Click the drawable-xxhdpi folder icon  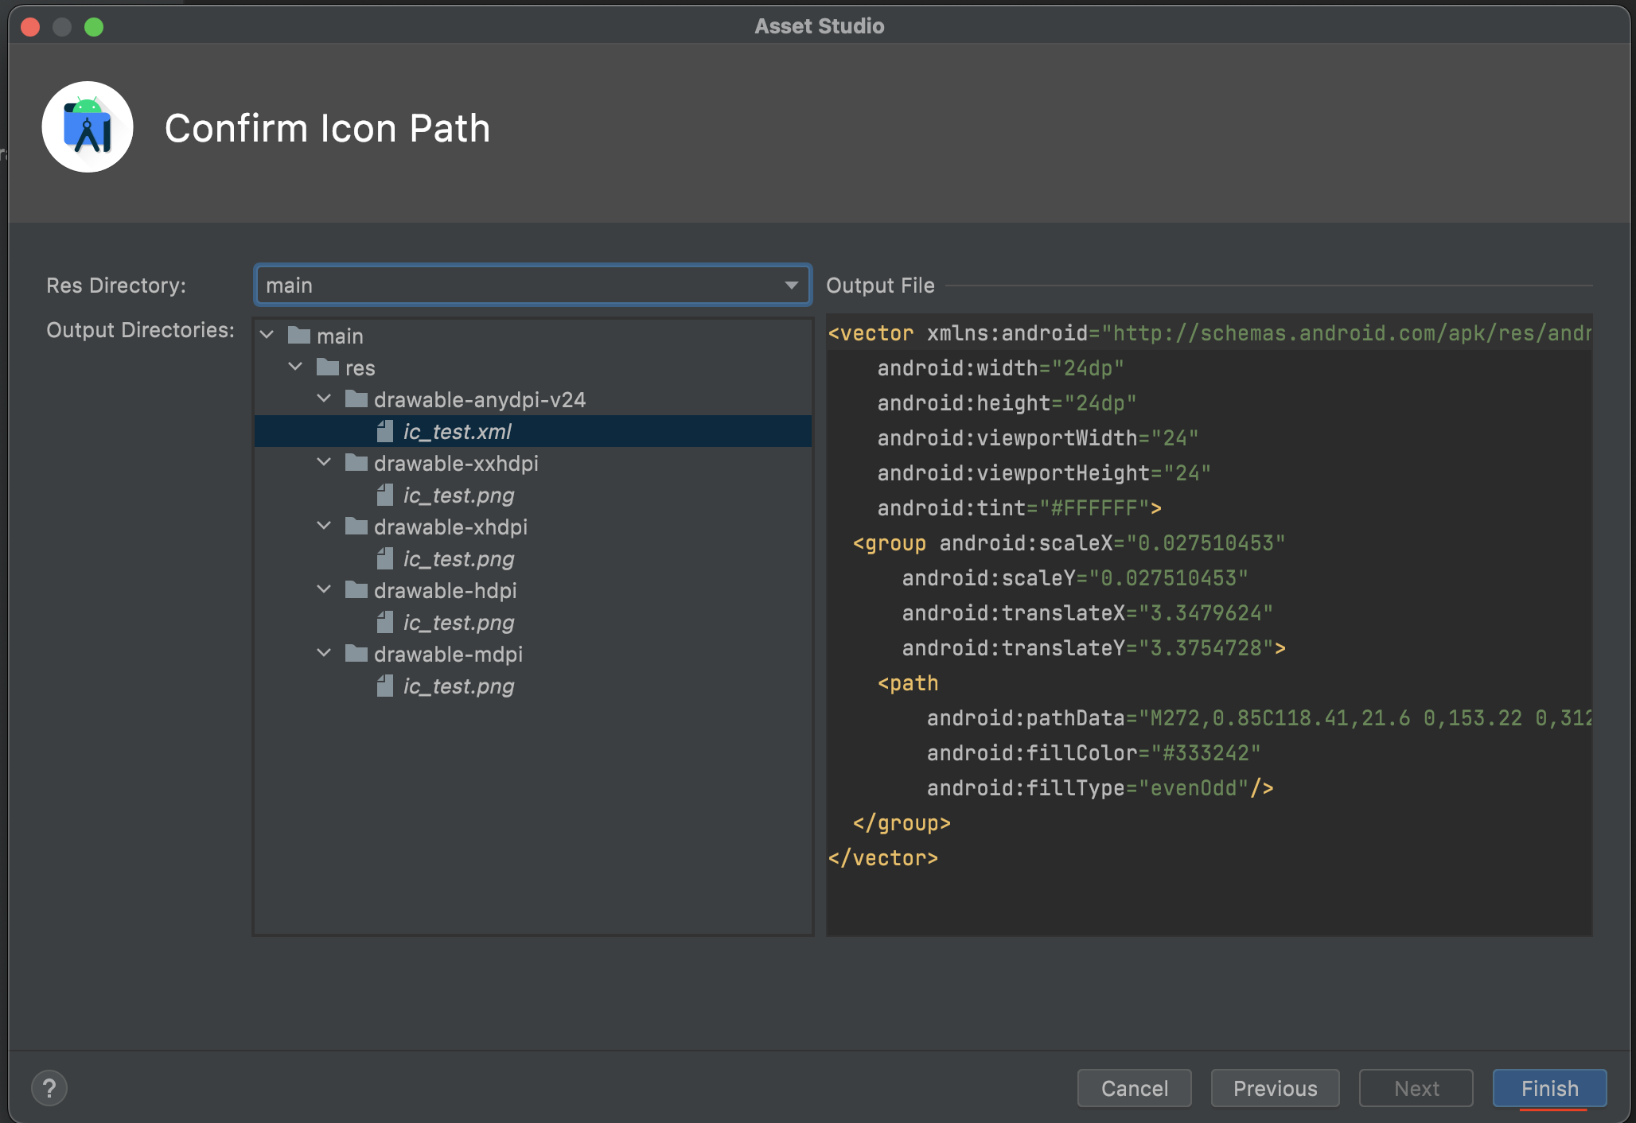tap(356, 463)
